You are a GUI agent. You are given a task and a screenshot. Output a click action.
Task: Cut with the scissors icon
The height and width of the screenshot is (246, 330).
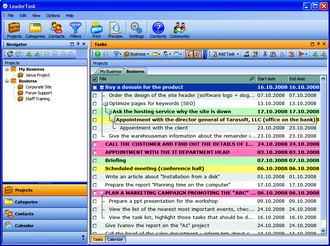pos(265,54)
